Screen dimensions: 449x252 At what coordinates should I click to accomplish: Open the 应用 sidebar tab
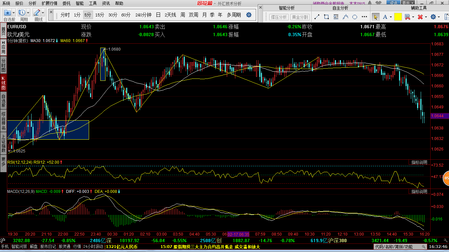[3, 47]
